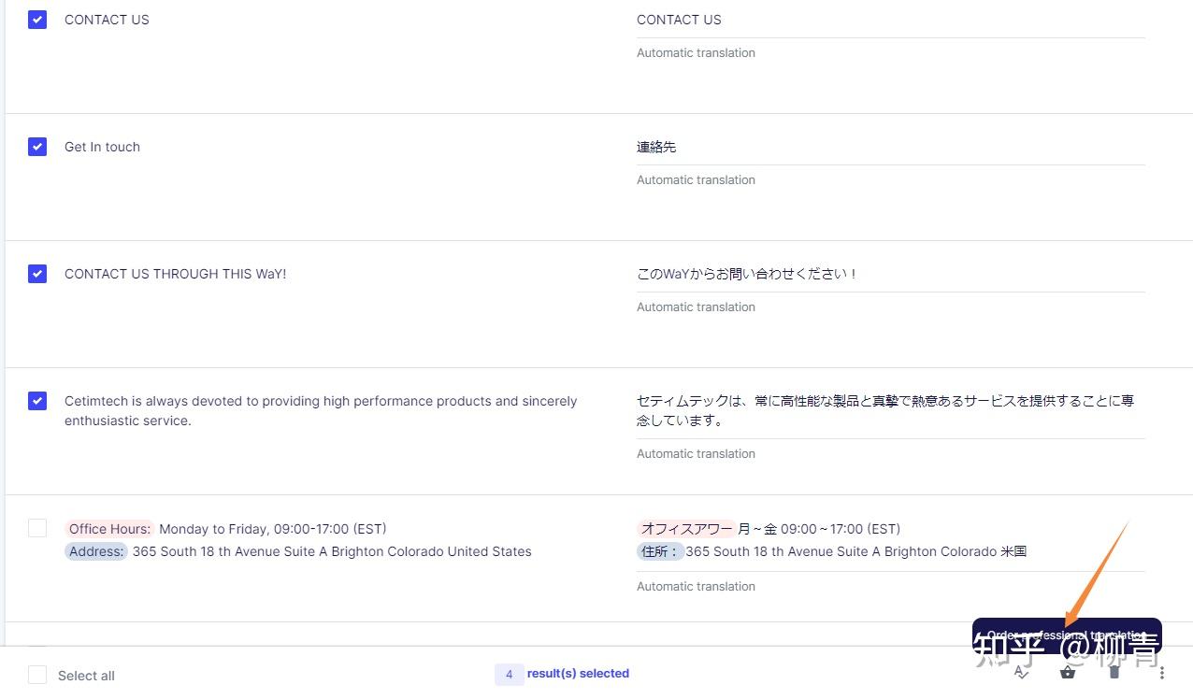
Task: Uncheck the CONTACT US THROUGH THIS WaY checkbox
Action: pyautogui.click(x=37, y=273)
